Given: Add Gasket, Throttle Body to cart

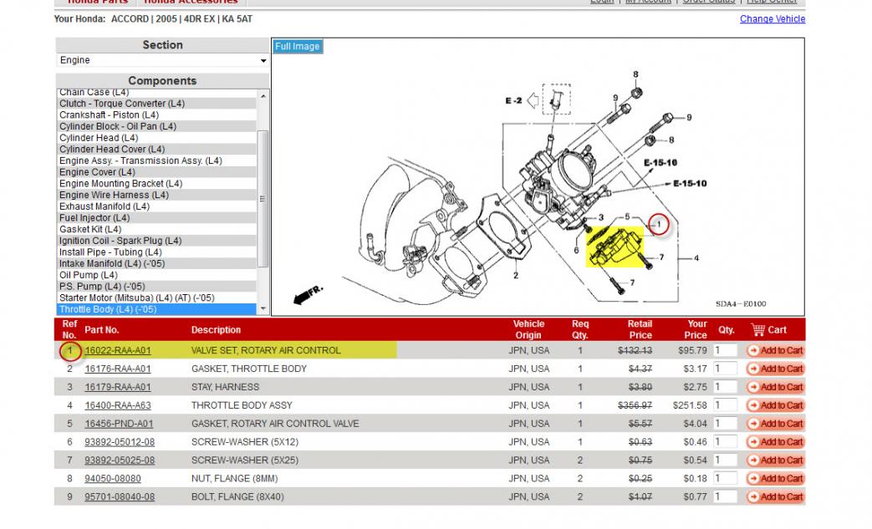Looking at the screenshot, I should click(775, 369).
